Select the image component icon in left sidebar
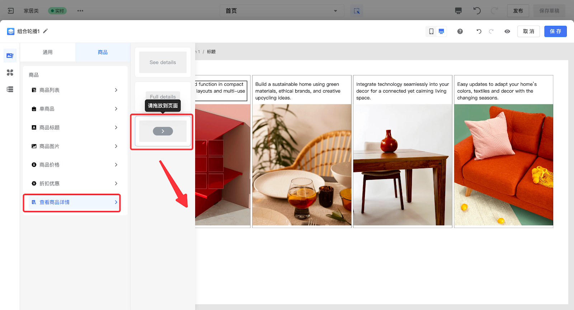The width and height of the screenshot is (574, 310). tap(10, 56)
